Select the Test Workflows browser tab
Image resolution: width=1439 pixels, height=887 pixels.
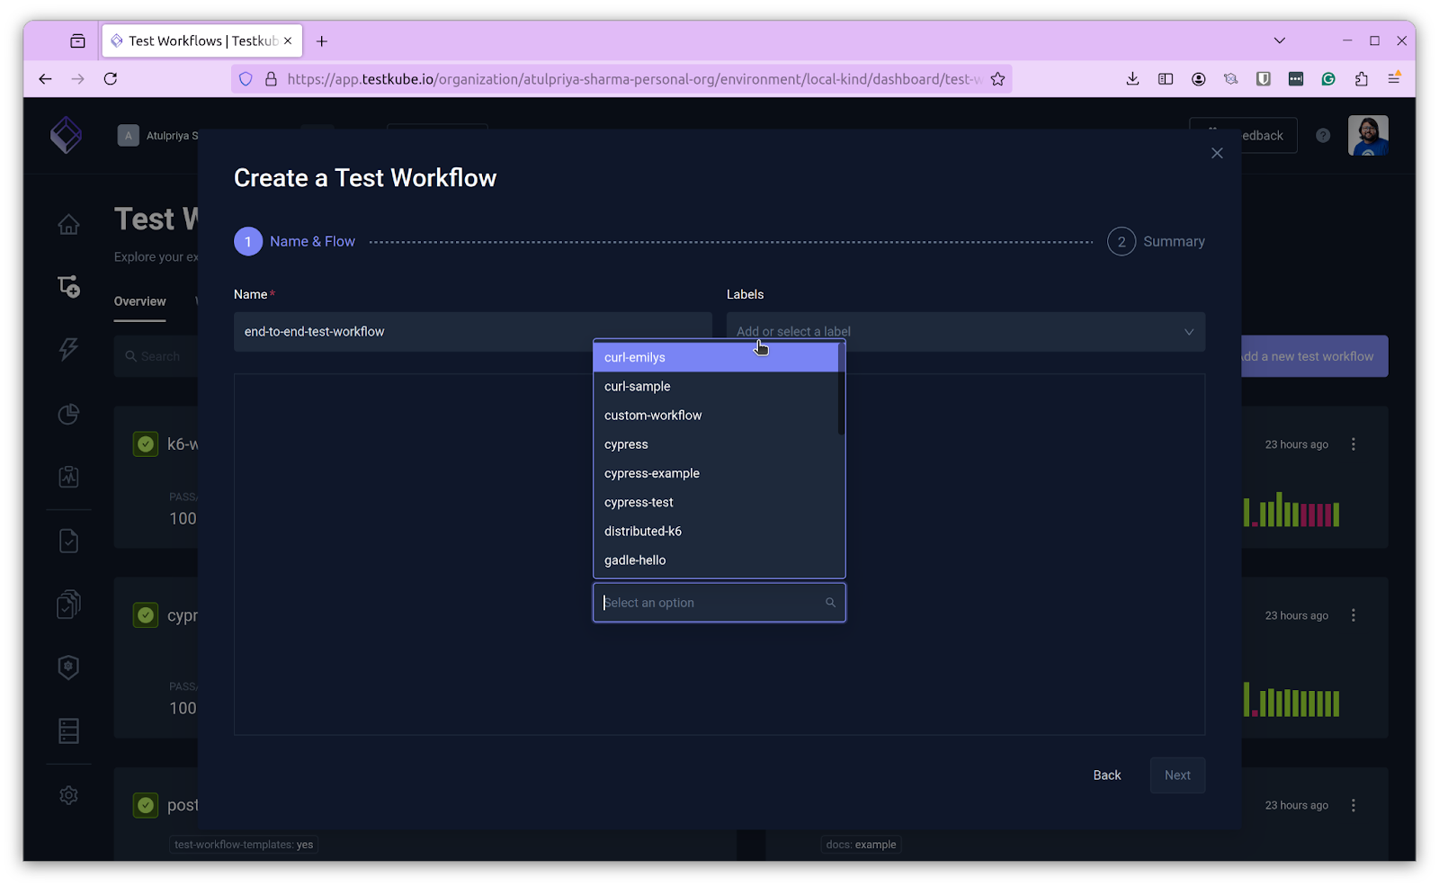point(202,41)
